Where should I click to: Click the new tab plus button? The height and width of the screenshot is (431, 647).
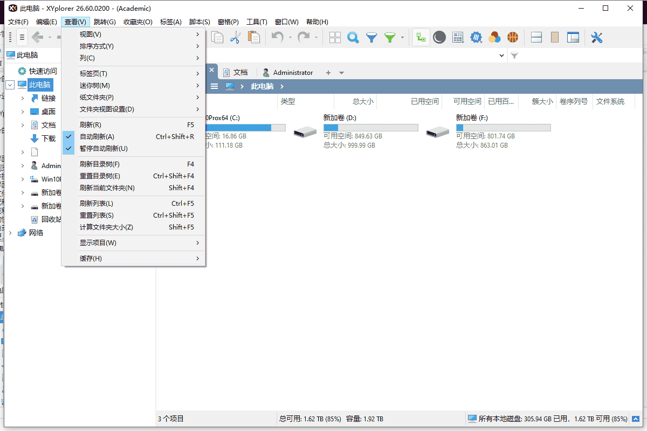pos(328,72)
